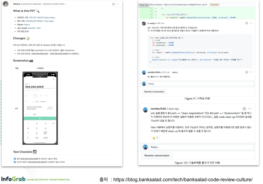Add emoji reaction to e-sung's review comment
Image resolution: width=263 pixels, height=184 pixels.
[247, 23]
